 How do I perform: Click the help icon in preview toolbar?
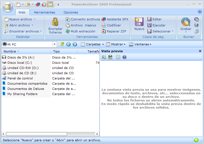124,57
